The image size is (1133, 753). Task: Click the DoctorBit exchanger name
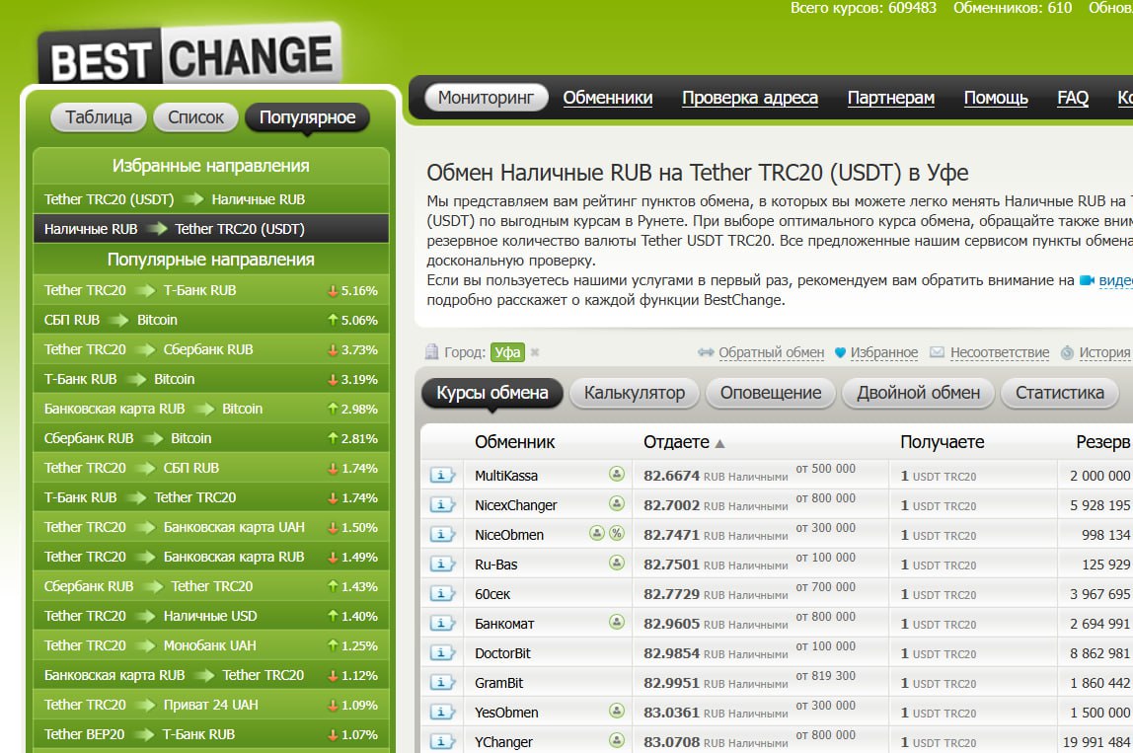point(502,653)
